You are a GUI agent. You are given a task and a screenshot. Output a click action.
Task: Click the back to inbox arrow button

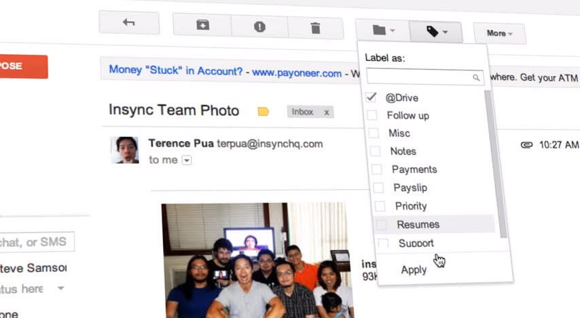click(129, 22)
